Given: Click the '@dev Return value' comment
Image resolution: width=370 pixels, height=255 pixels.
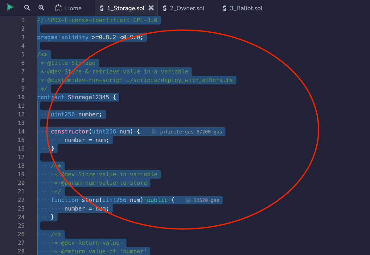Looking at the screenshot, I should 90,243.
